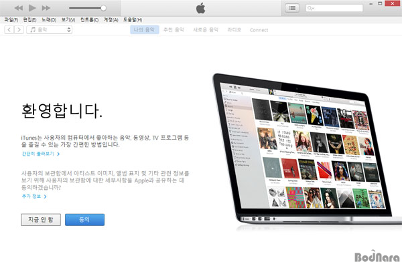The image size is (402, 264).
Task: Expand the search options dropdown arrow
Action: tap(313, 9)
